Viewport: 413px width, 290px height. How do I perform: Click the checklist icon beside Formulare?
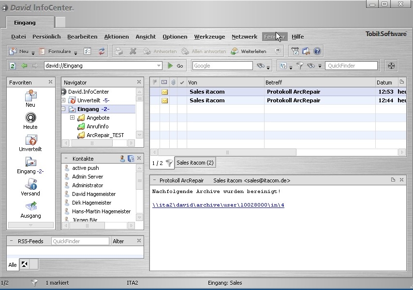87,51
